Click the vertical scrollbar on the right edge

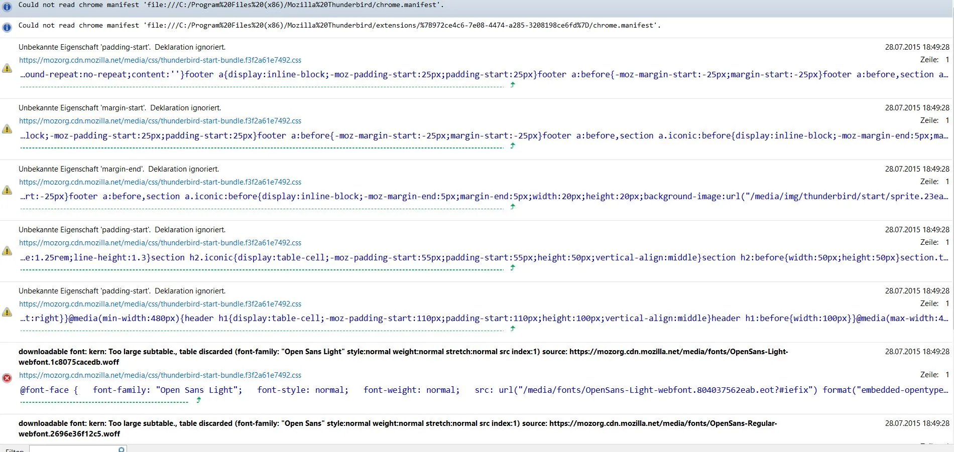[951, 222]
